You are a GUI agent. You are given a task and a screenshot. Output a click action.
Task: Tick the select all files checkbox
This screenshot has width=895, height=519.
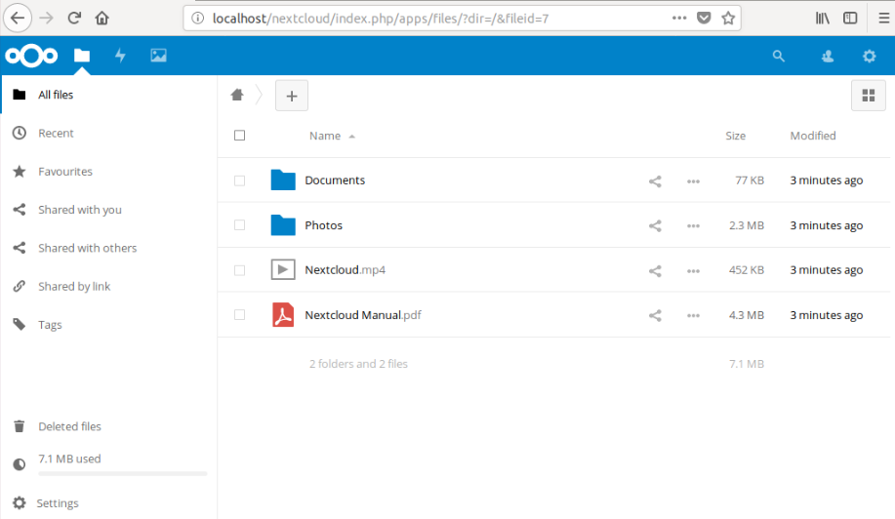(240, 136)
